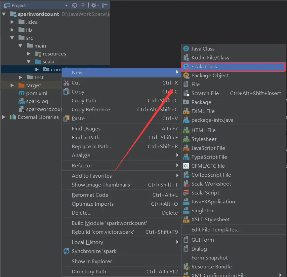Select Delete... menu item
The height and width of the screenshot is (277, 287).
click(x=121, y=213)
